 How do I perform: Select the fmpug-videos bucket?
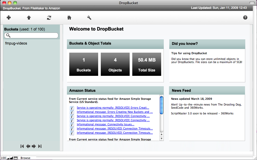point(16,43)
